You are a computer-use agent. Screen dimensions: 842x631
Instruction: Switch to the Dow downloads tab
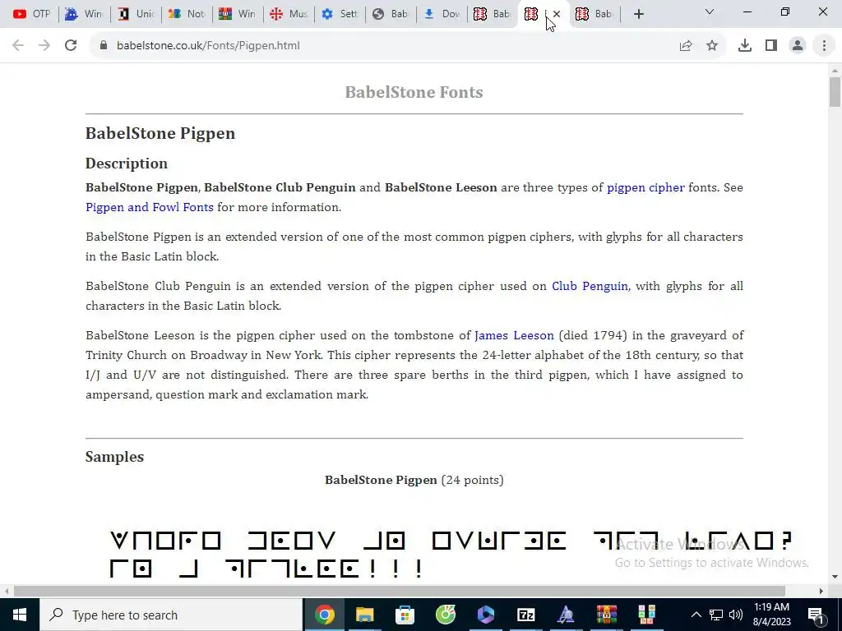(x=442, y=14)
